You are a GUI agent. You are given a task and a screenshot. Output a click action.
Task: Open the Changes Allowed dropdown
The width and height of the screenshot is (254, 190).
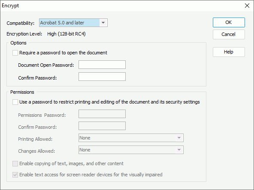click(x=131, y=150)
